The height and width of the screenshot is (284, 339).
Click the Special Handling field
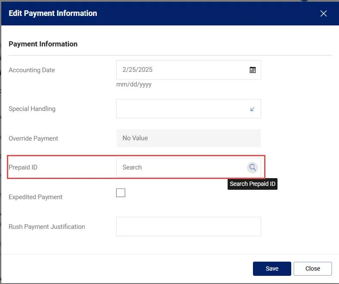(188, 108)
